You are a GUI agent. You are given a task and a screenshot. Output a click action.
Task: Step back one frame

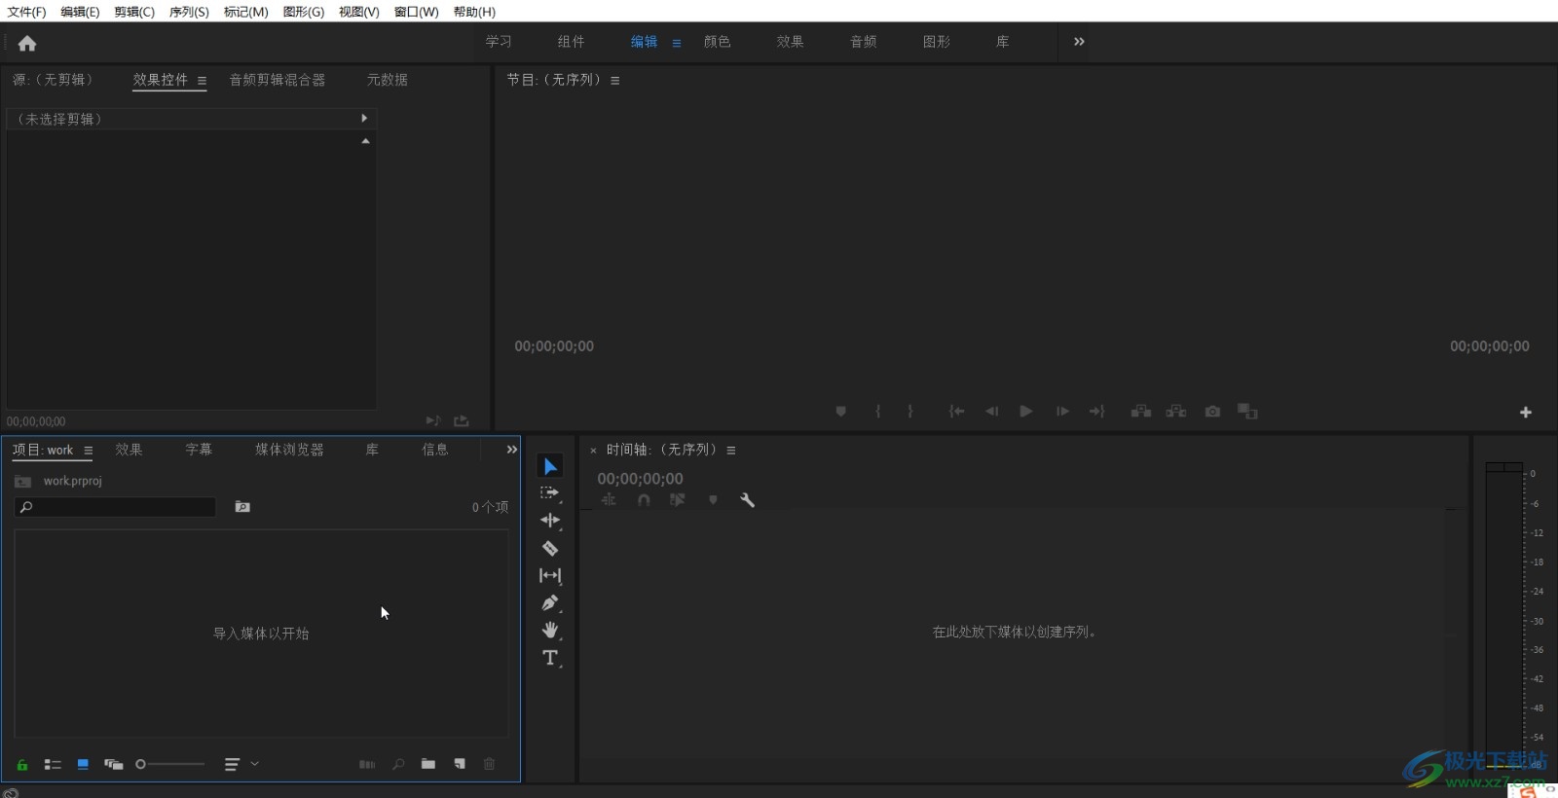991,412
